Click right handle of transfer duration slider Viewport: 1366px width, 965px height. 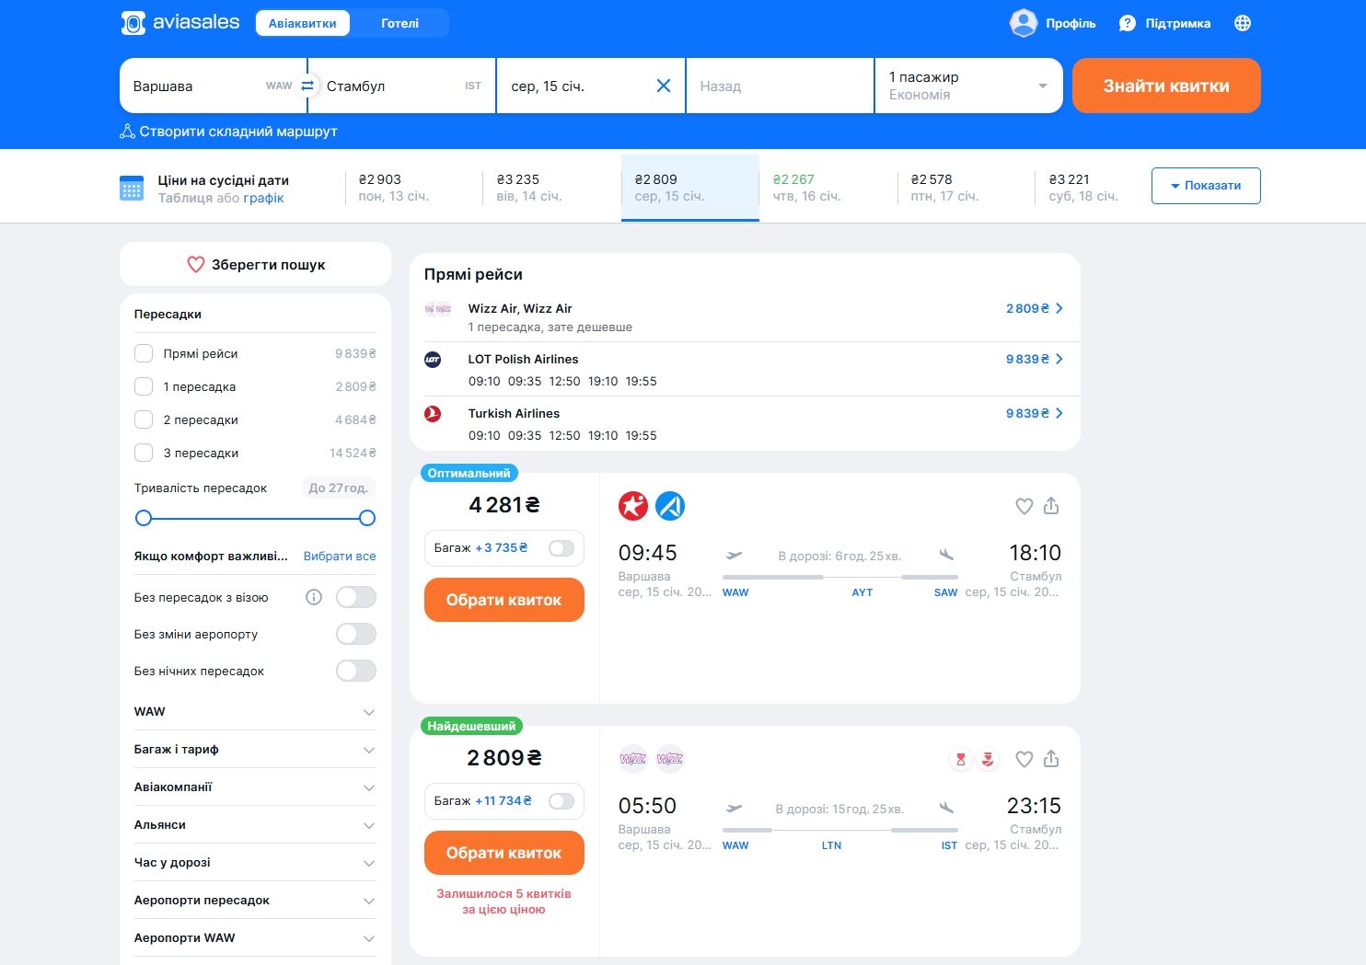point(367,518)
